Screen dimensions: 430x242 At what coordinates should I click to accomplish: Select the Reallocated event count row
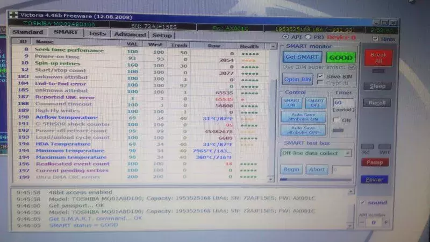point(140,164)
